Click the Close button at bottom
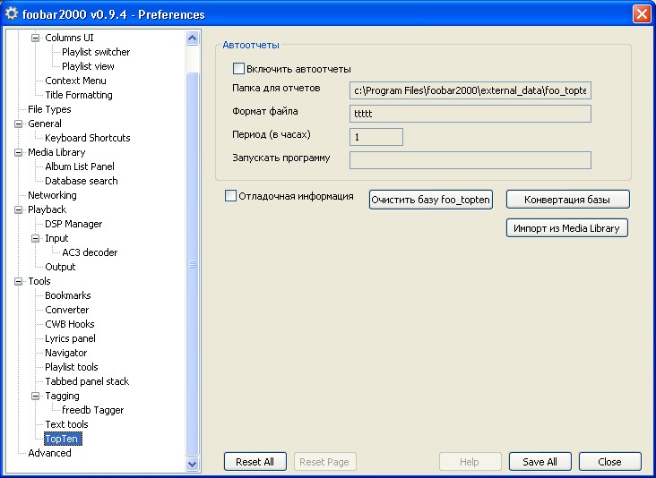656x478 pixels. pyautogui.click(x=609, y=462)
